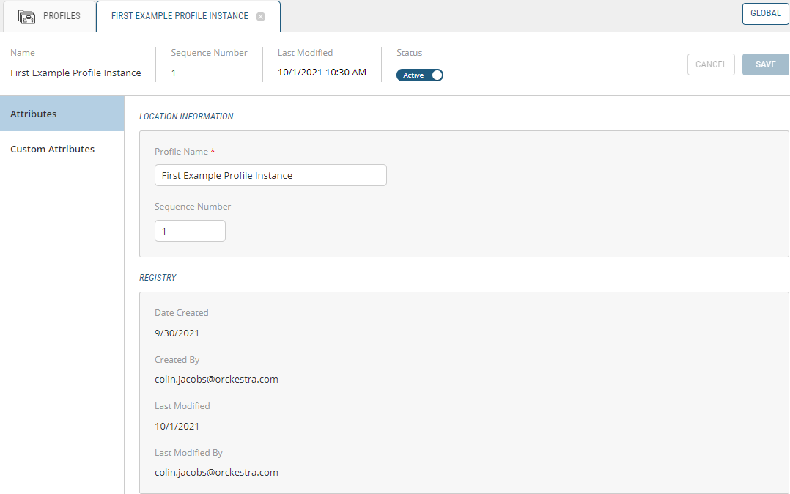This screenshot has width=790, height=494.
Task: Click the Last Modified By email address
Action: click(x=216, y=473)
